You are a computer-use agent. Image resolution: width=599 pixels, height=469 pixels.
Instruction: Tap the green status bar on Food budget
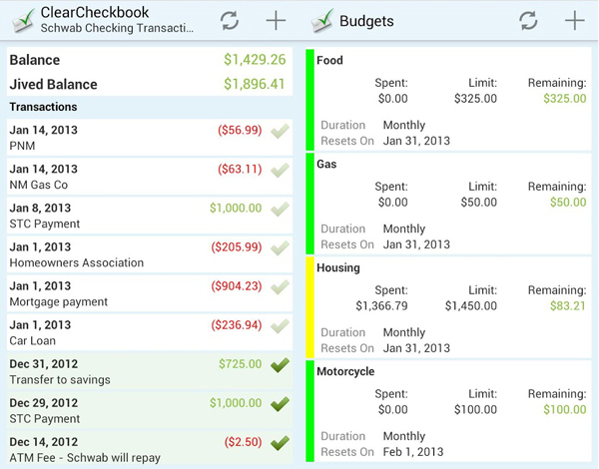[x=309, y=100]
